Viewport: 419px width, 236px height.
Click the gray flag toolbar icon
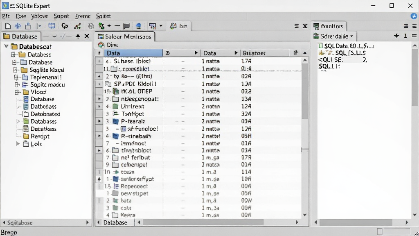[x=38, y=26]
